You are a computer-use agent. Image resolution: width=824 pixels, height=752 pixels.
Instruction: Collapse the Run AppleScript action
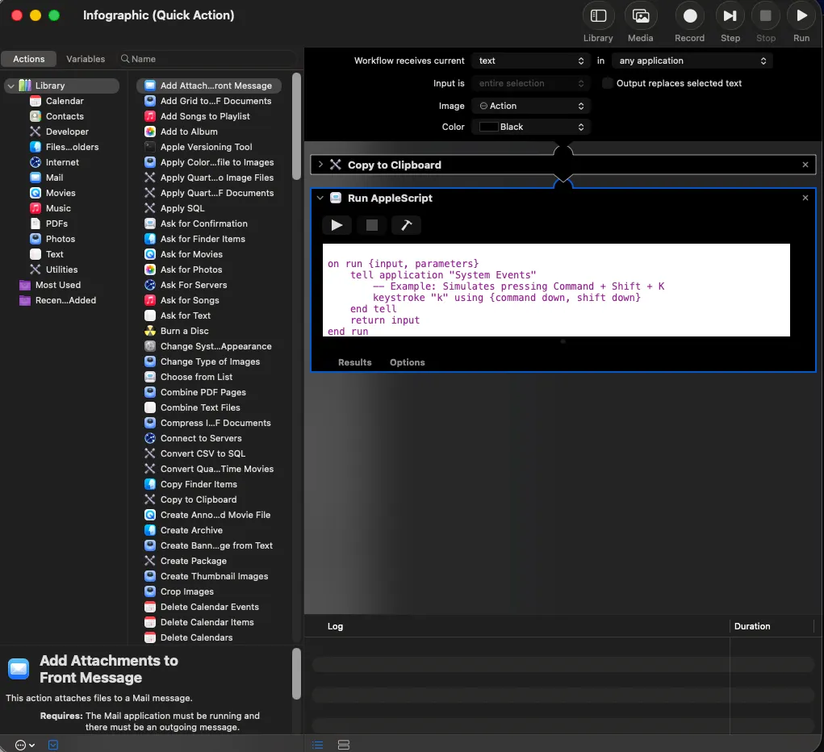[320, 198]
